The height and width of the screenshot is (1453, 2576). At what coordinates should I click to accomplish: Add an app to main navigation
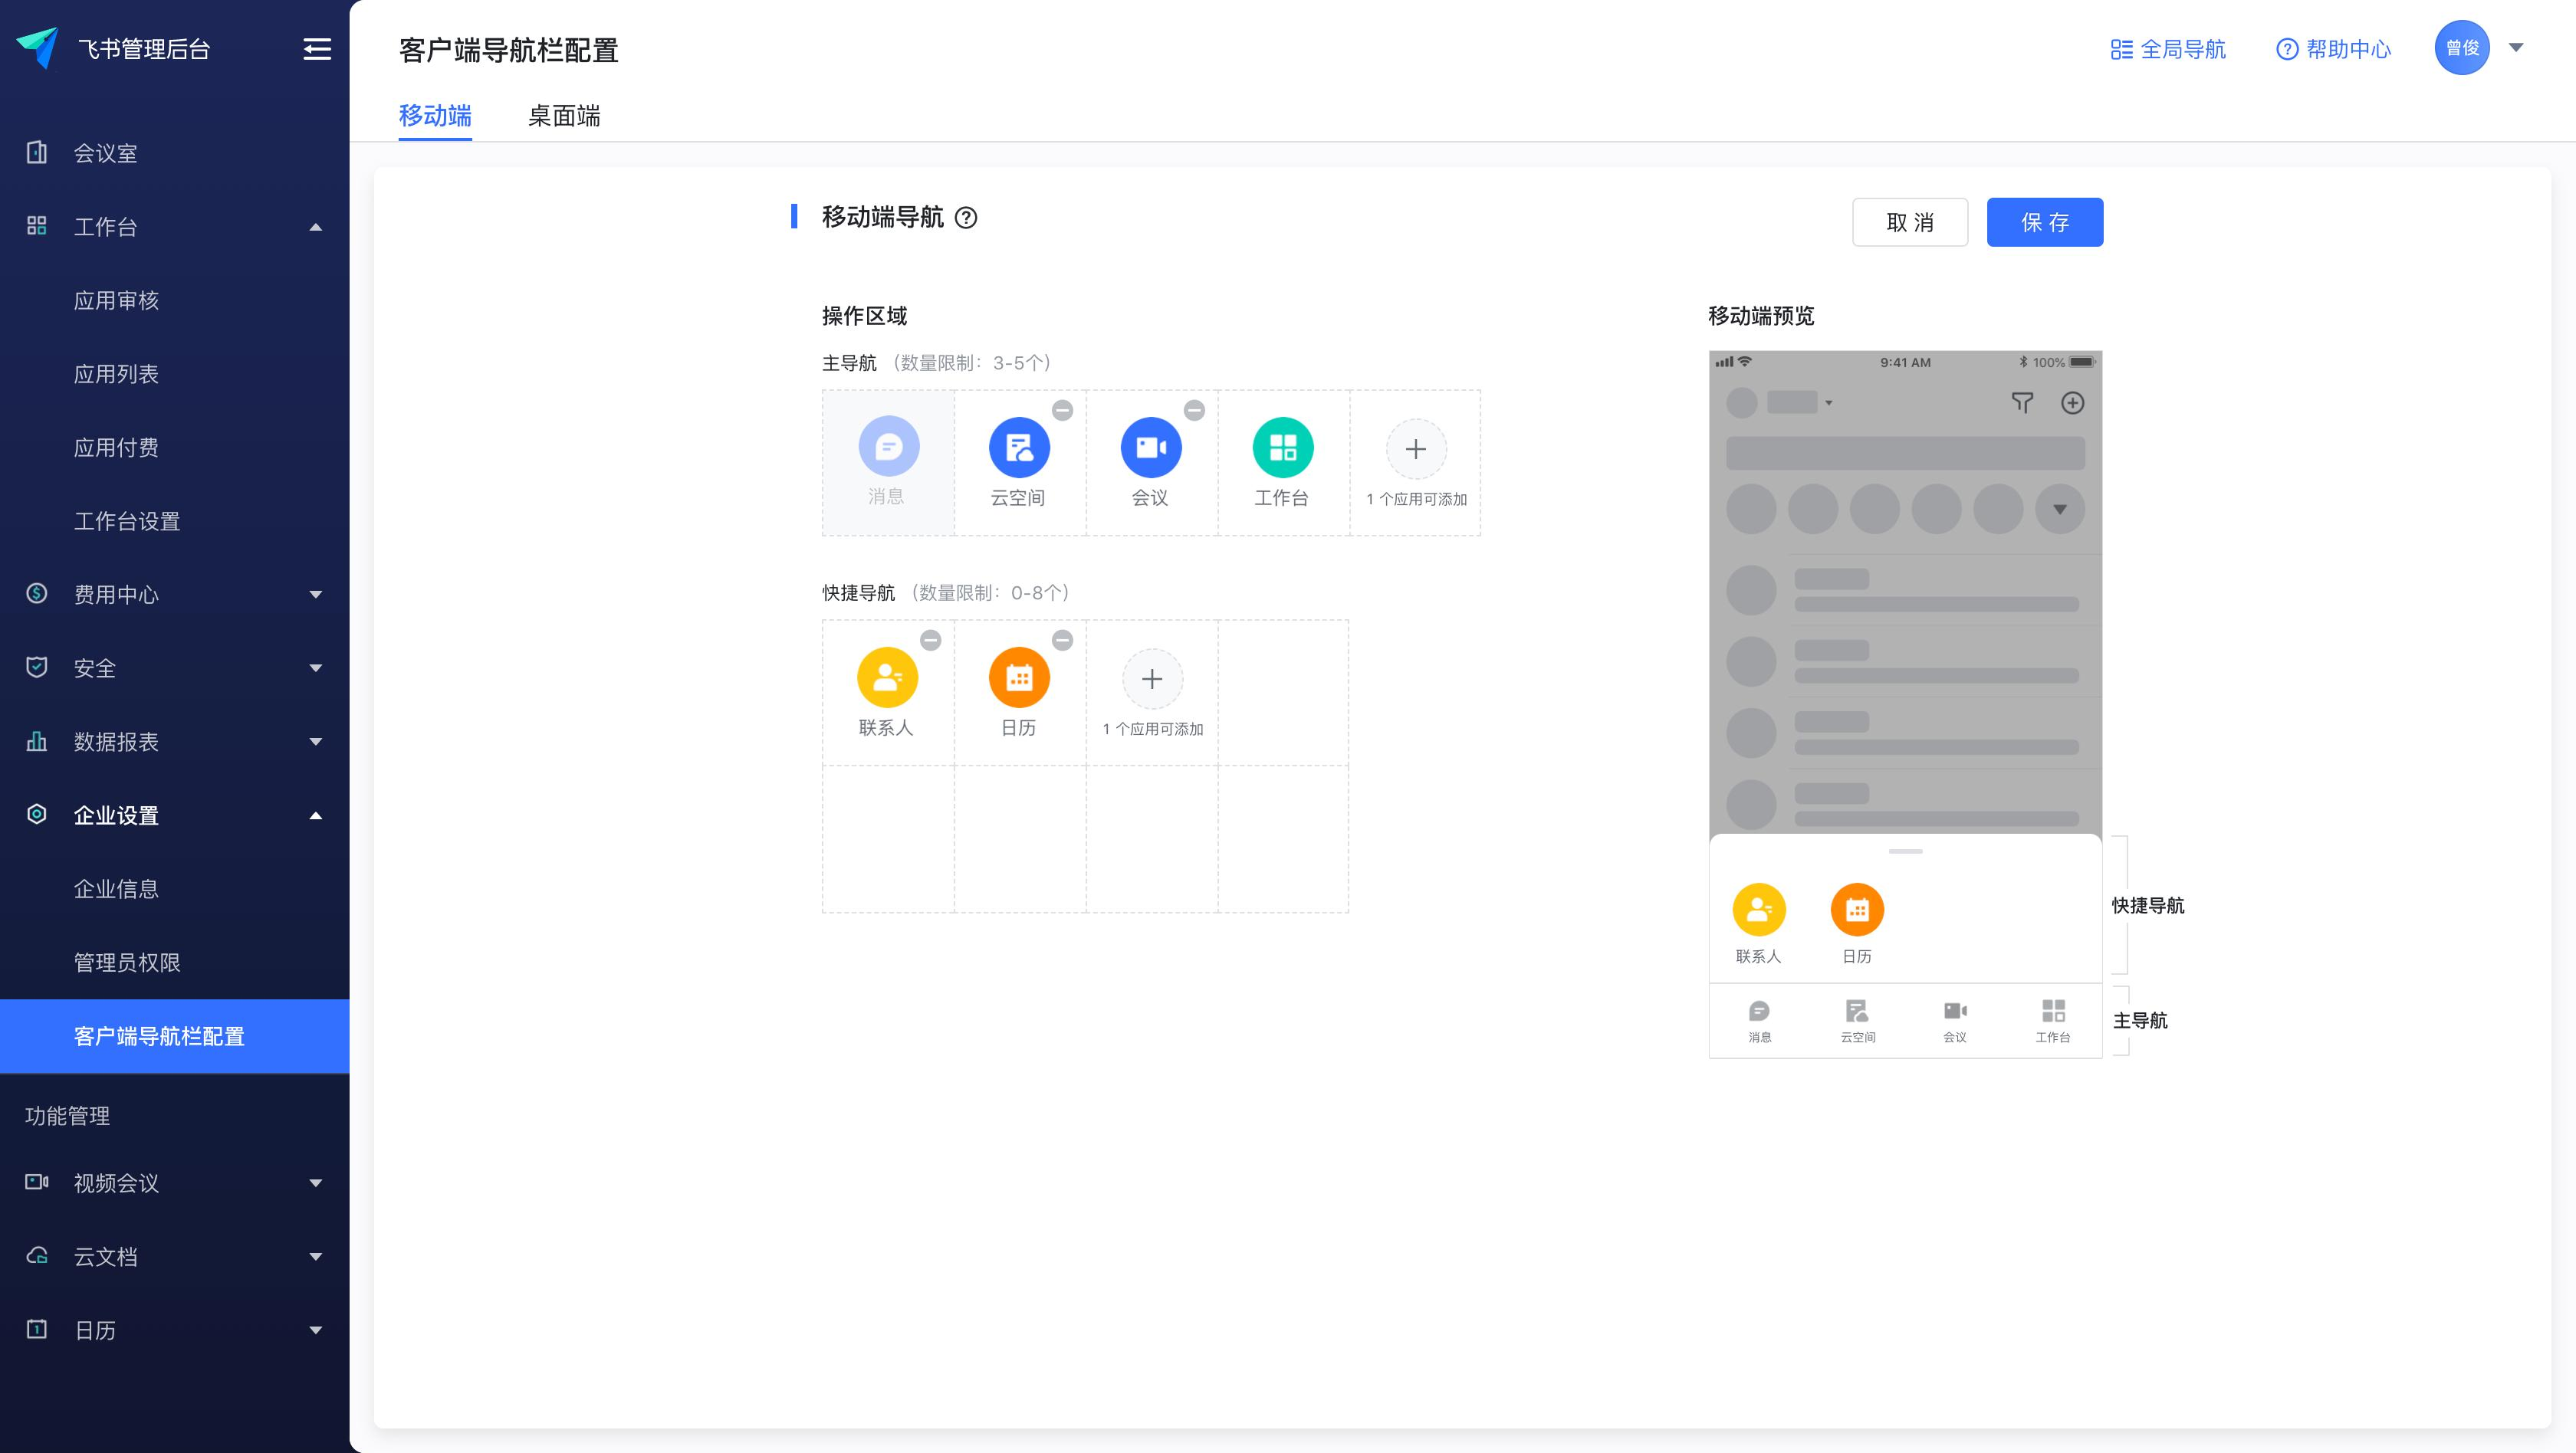pyautogui.click(x=1415, y=450)
